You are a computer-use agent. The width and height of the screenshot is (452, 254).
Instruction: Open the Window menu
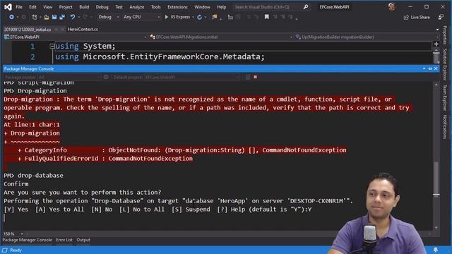(x=202, y=7)
